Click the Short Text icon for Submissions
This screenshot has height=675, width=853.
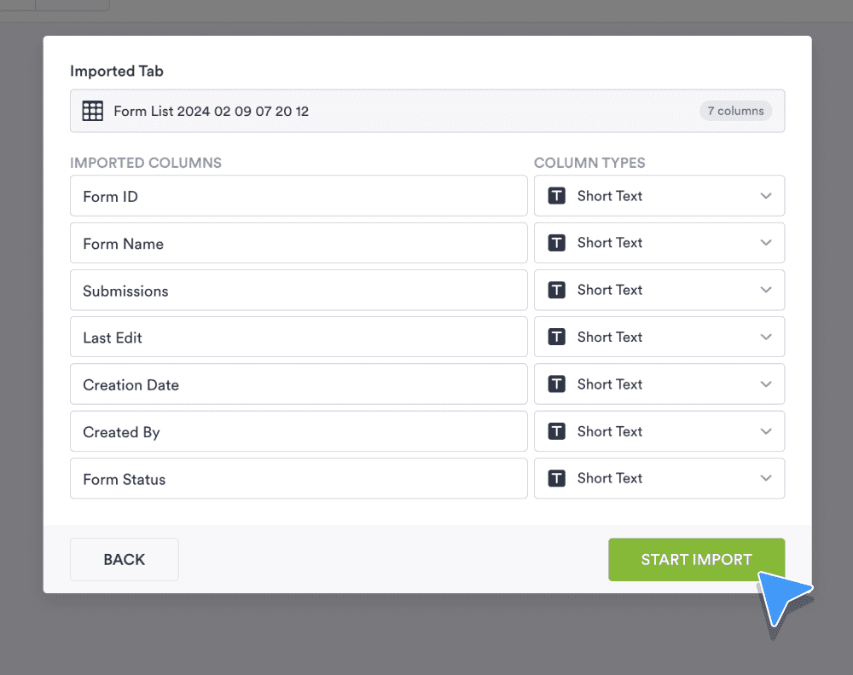pyautogui.click(x=556, y=290)
